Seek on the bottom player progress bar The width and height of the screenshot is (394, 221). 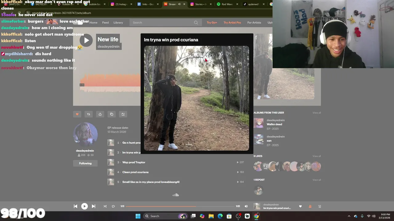[180, 206]
